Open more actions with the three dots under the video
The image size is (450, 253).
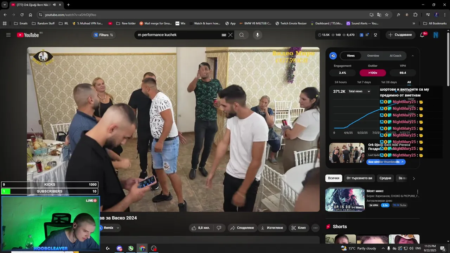(315, 228)
